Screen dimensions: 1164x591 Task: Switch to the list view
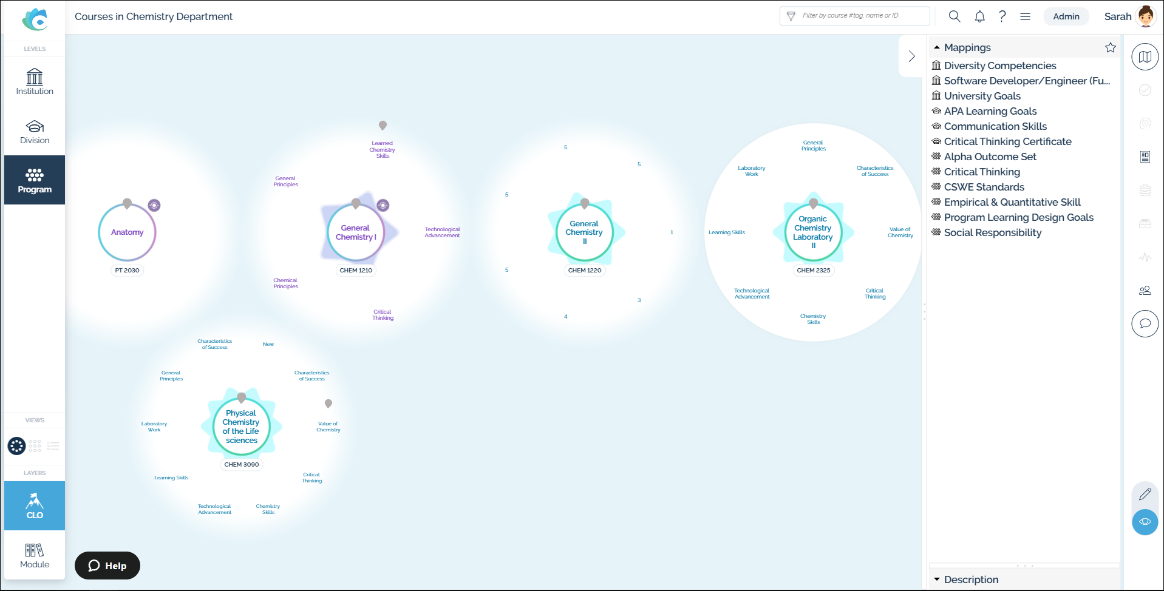click(x=53, y=446)
